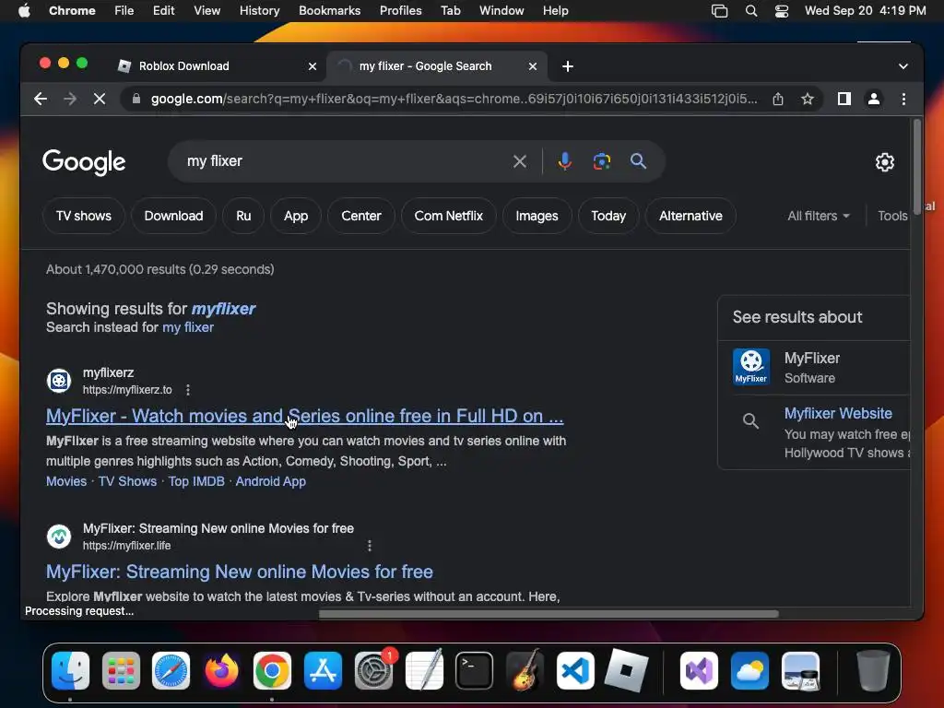Viewport: 944px width, 708px height.
Task: Select the Com Netflix filter chip
Action: tap(449, 216)
